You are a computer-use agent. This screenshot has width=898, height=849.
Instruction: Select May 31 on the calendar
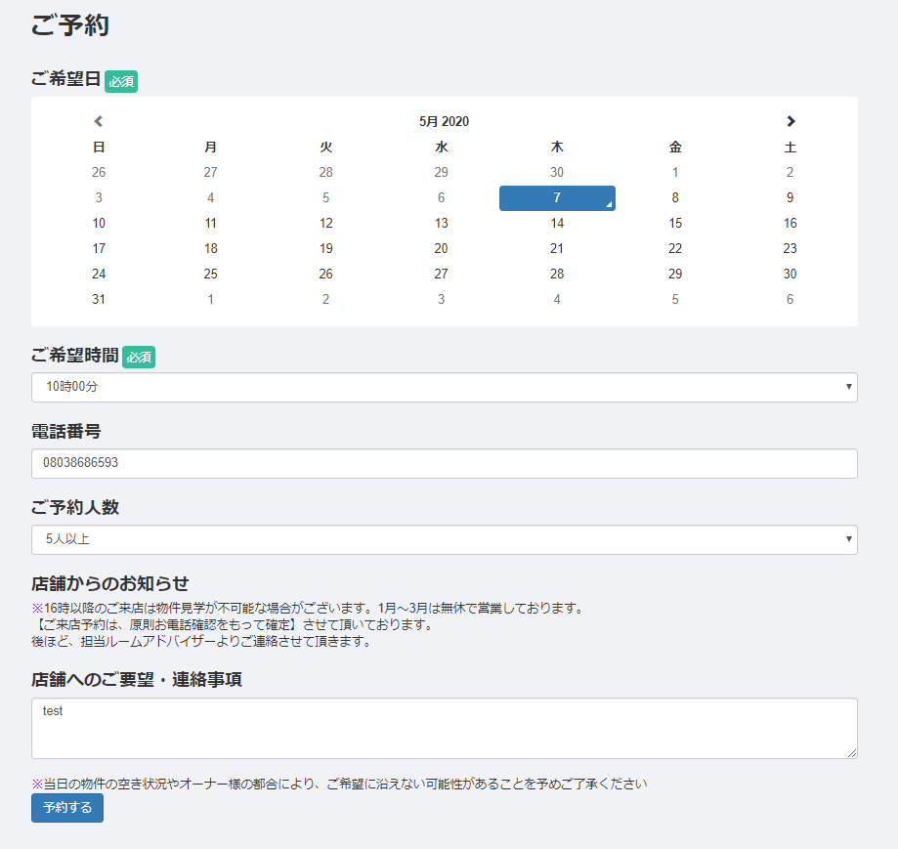coord(98,299)
